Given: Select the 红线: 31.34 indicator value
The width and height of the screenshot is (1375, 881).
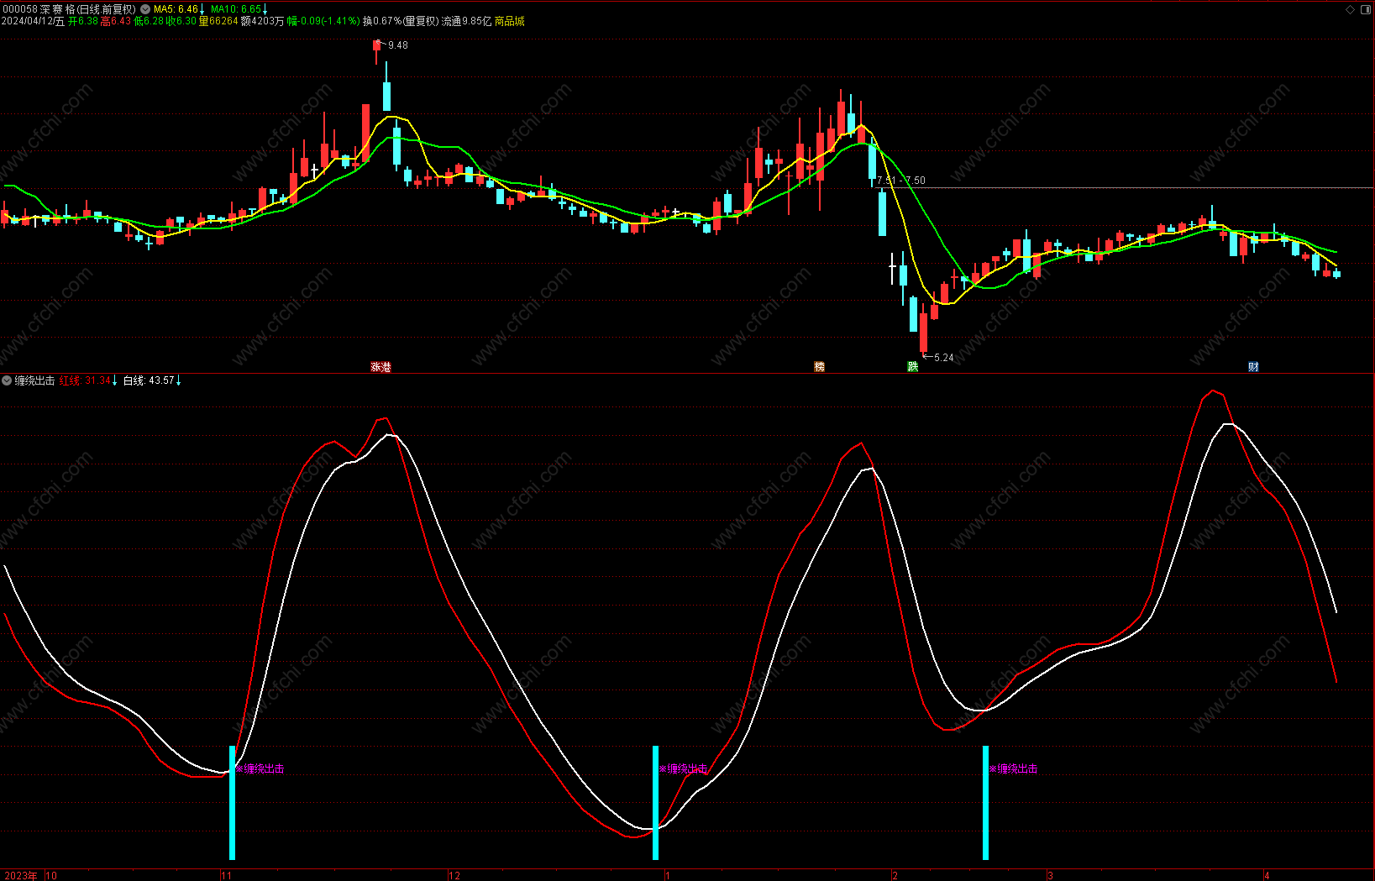Looking at the screenshot, I should tap(85, 380).
